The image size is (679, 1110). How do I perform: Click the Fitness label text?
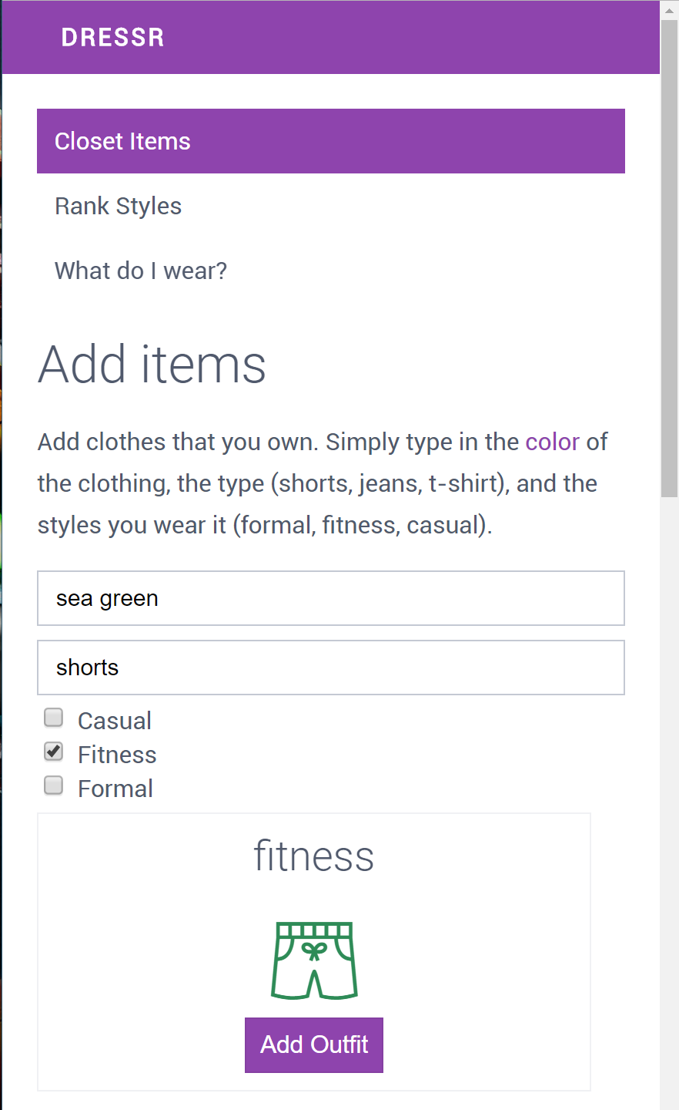click(117, 755)
